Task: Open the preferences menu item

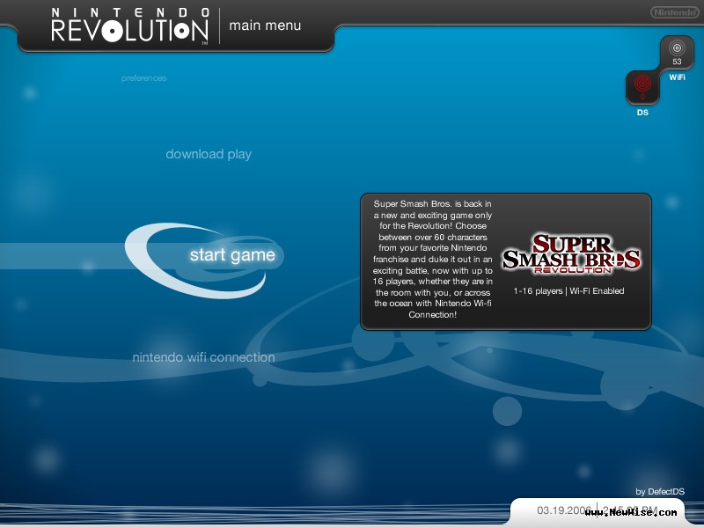Action: (x=143, y=78)
